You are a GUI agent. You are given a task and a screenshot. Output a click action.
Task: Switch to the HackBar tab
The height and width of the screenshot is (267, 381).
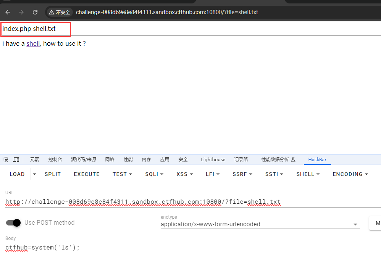317,160
